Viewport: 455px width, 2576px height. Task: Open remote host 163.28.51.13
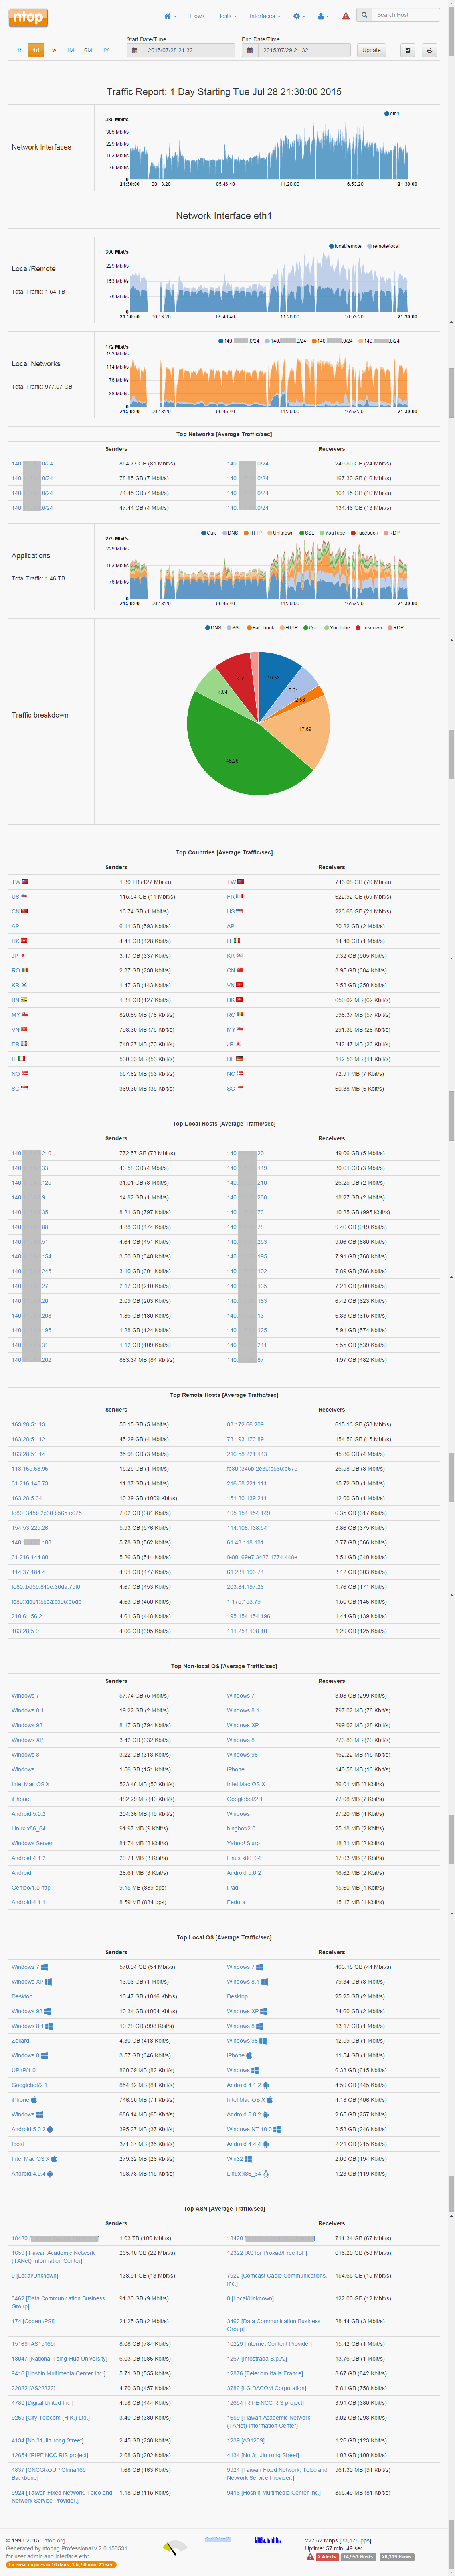(28, 1425)
